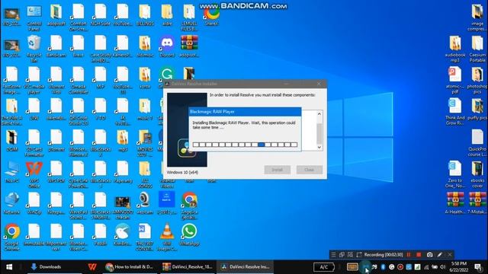488x274 pixels.
Task: Open the ALL SONGS folder on desktop
Action: (x=145, y=174)
